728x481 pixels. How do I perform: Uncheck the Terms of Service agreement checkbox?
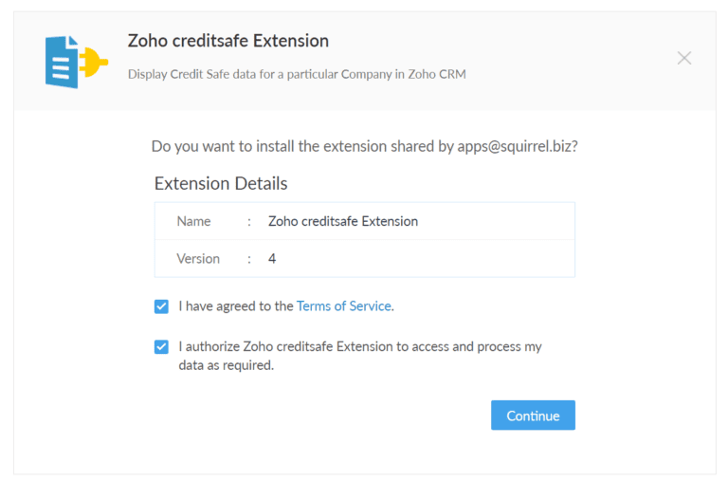pyautogui.click(x=161, y=306)
